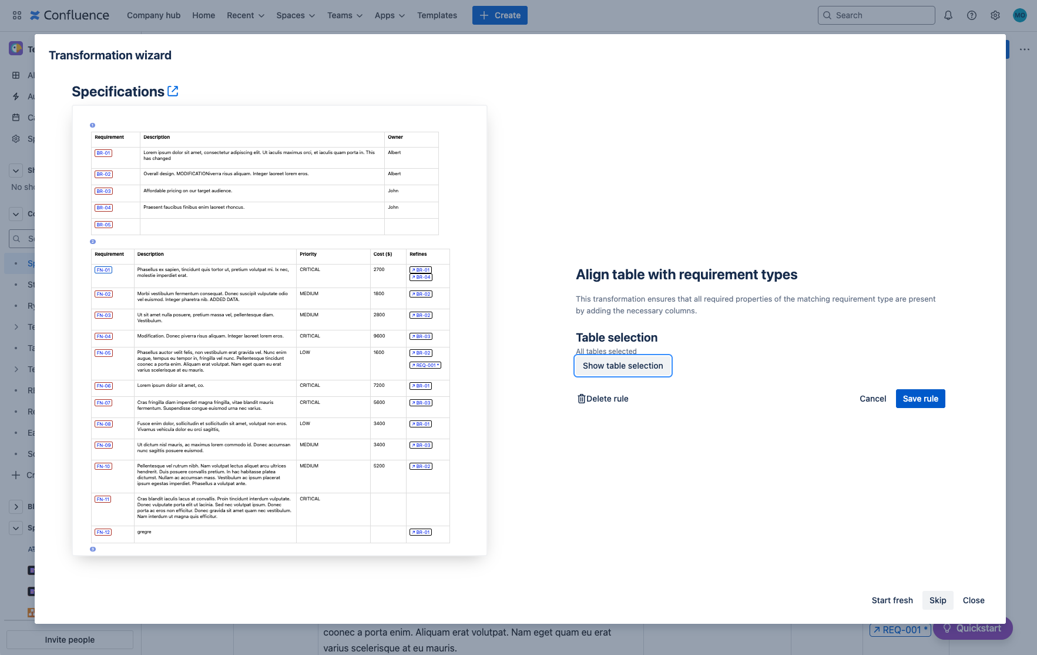Click the REQ-001 requirement link
The image size is (1037, 655).
(x=899, y=629)
